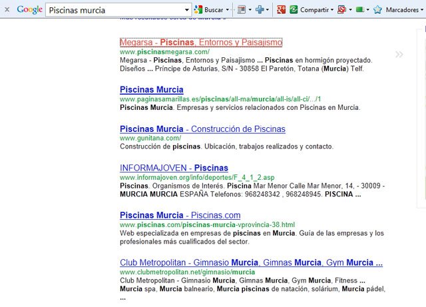Open dropdown next to the green bar icon

click(x=368, y=10)
